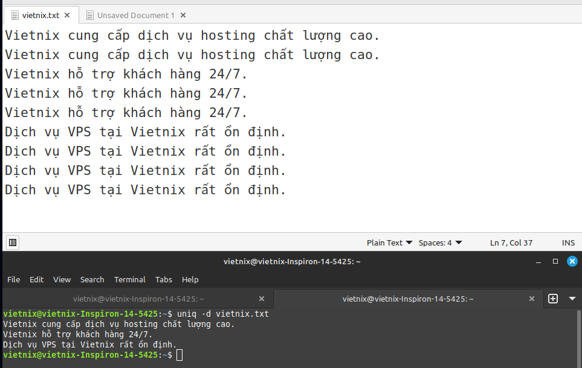Viewport: 582px width, 368px height.
Task: Toggle INS insert/overwrite mode indicator
Action: (568, 243)
